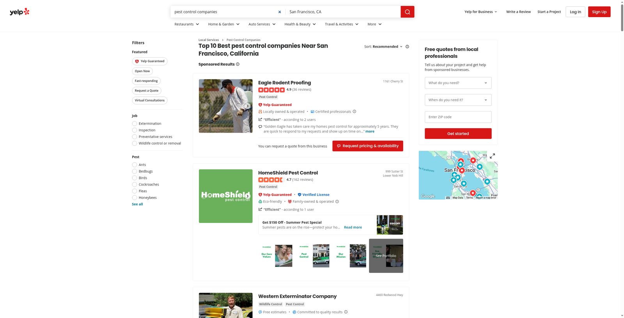Click the Local Services breadcrumb

209,40
